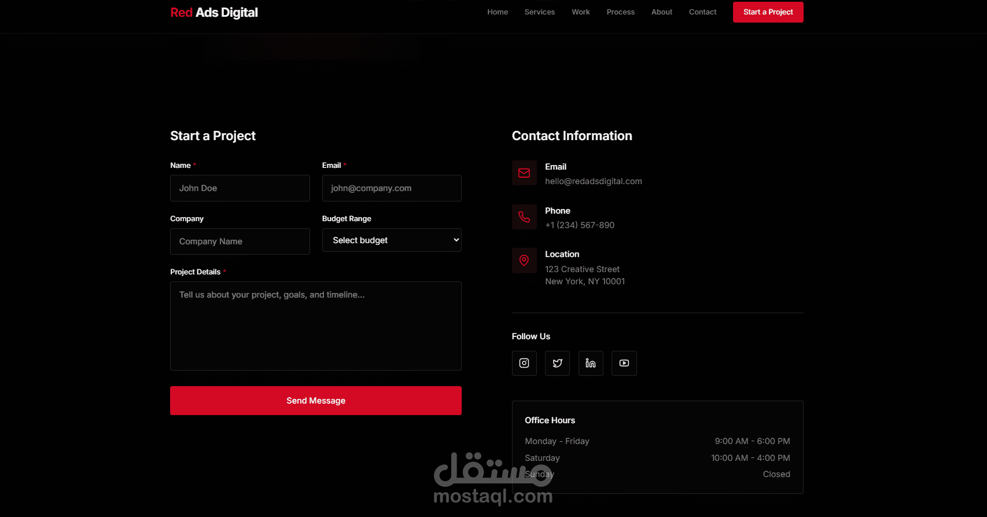
Task: Click the 123 Creative Street address line
Action: pos(582,269)
